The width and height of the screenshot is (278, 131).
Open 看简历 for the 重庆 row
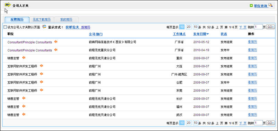click(x=252, y=58)
